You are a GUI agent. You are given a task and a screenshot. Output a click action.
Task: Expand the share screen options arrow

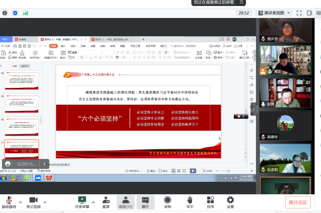93,202
